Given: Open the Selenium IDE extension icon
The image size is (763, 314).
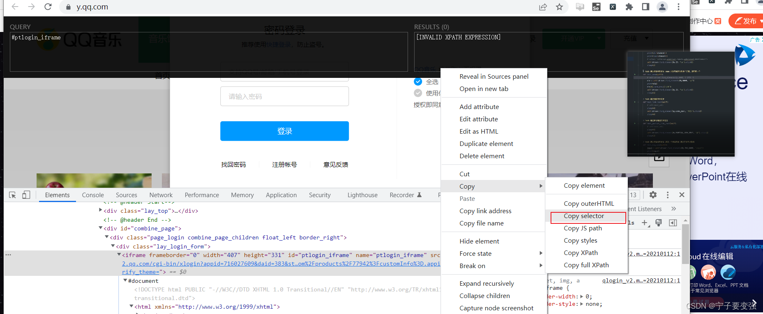Looking at the screenshot, I should tap(596, 7).
